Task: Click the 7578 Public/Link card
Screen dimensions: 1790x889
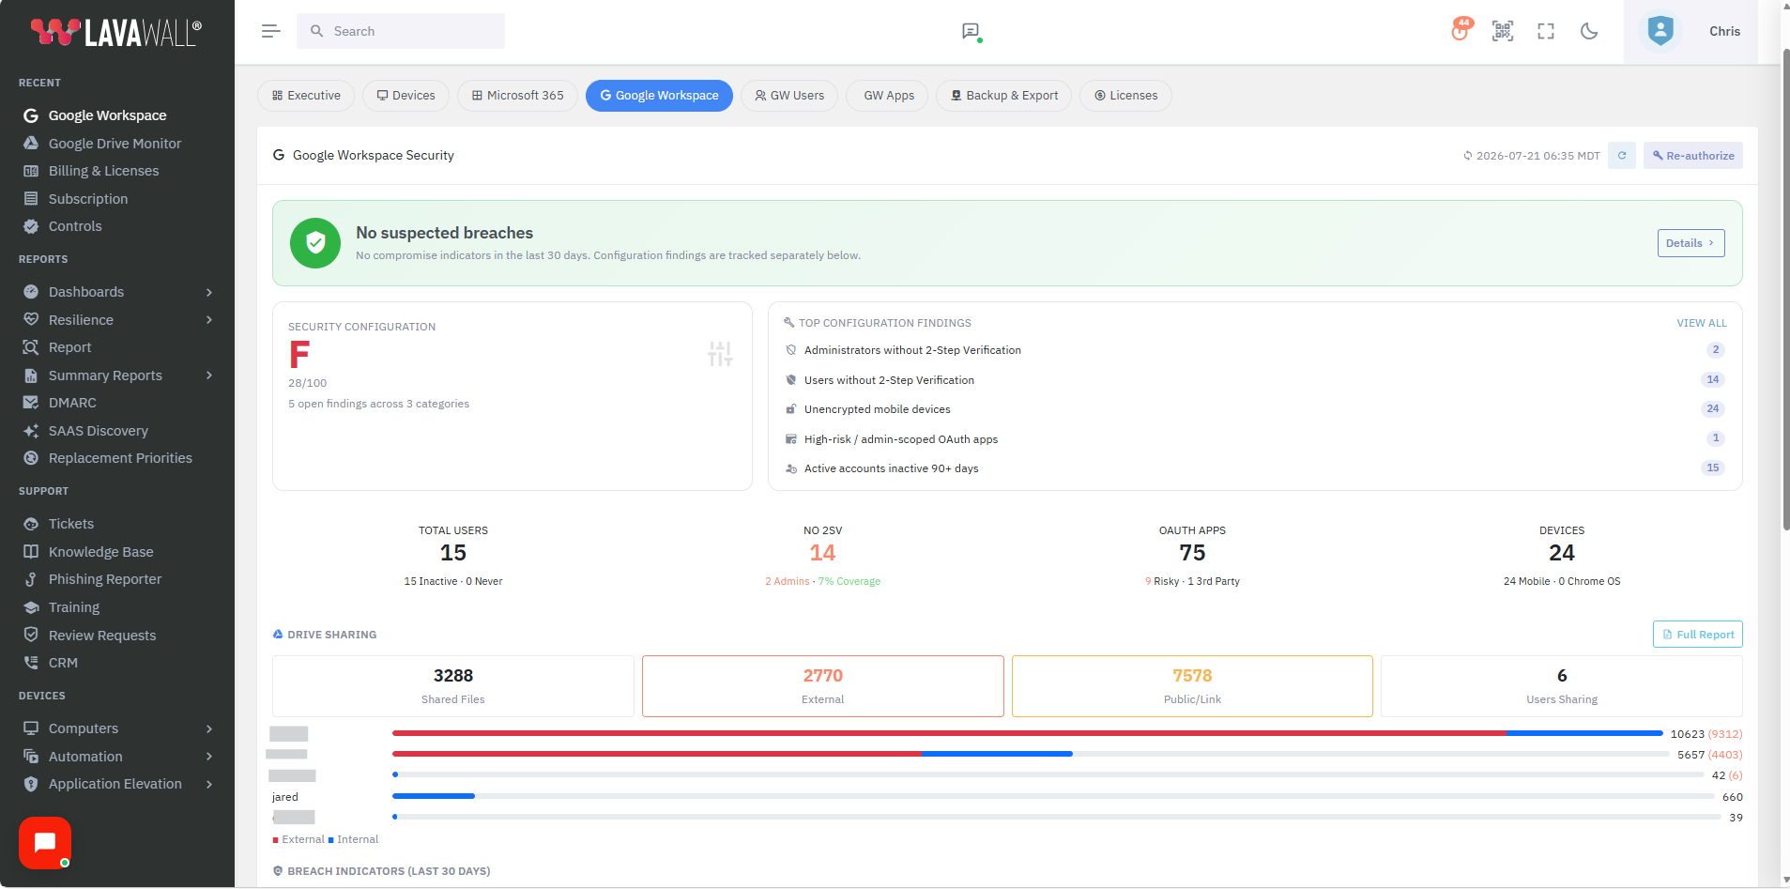Action: coord(1192,686)
